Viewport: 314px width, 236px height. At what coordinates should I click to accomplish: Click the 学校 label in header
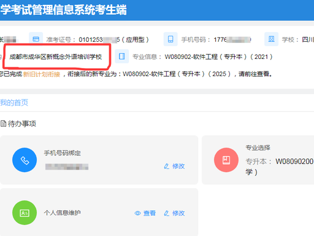(x=290, y=39)
